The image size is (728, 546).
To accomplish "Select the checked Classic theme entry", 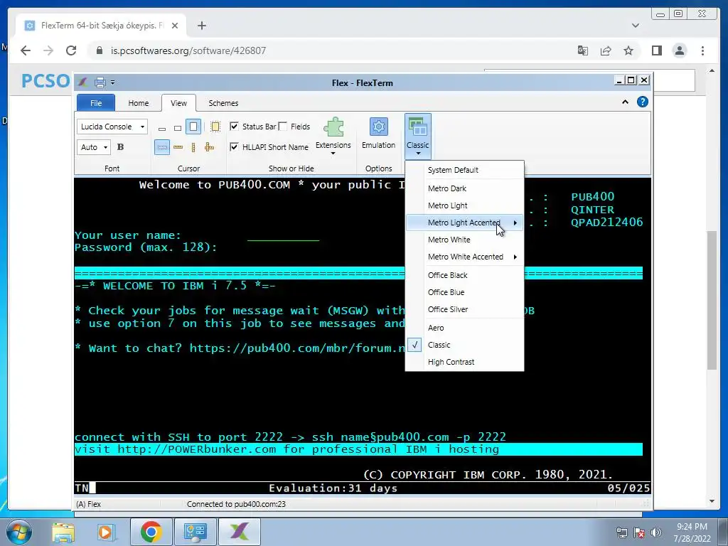I will pos(465,345).
